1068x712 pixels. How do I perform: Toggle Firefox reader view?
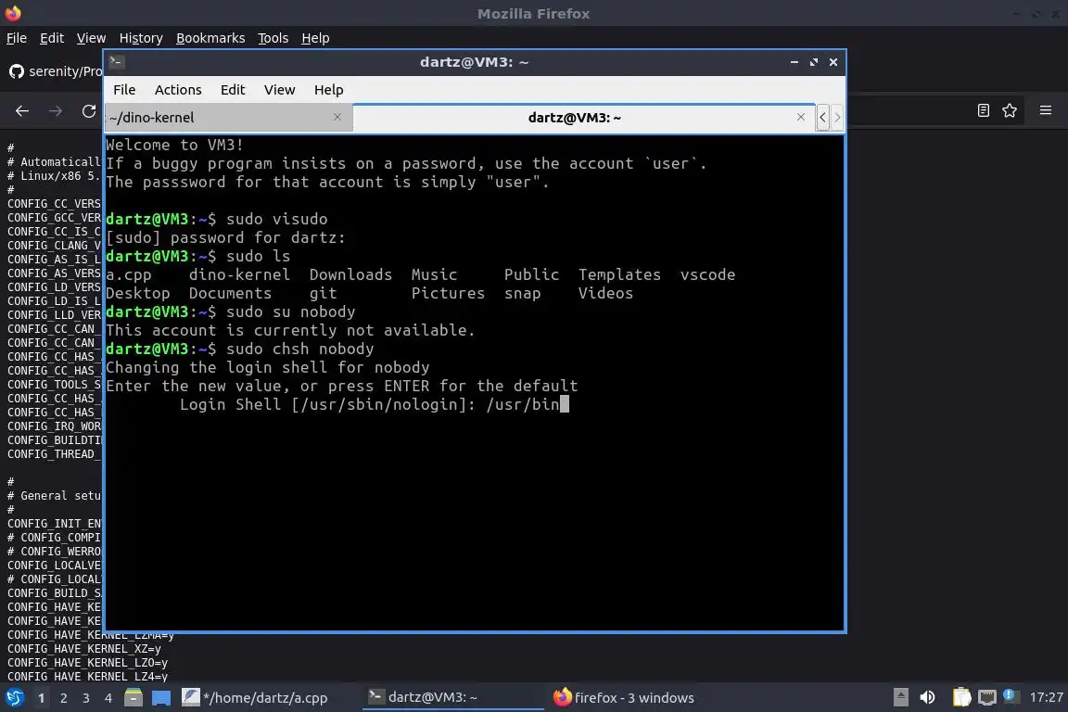pyautogui.click(x=983, y=110)
